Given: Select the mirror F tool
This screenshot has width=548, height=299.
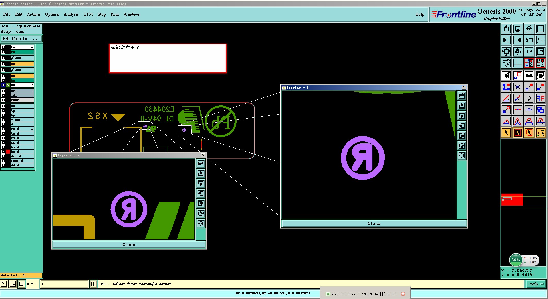Looking at the screenshot, I should pyautogui.click(x=541, y=98).
